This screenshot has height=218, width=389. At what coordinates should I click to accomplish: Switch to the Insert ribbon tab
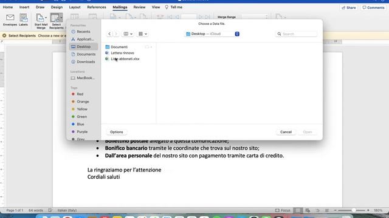(x=24, y=7)
